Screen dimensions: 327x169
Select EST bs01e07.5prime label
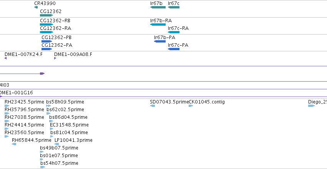59,156
